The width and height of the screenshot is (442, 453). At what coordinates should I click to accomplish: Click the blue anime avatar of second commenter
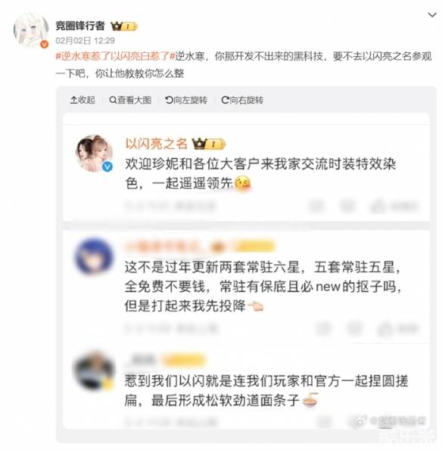(94, 256)
